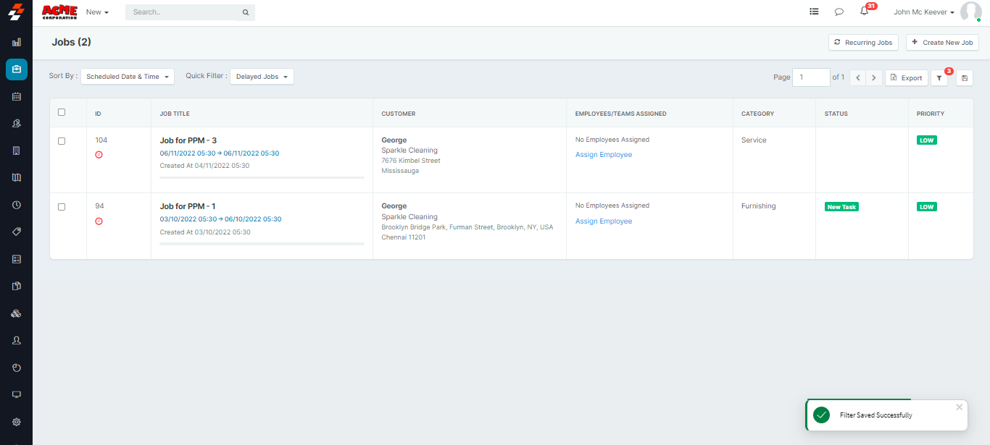
Task: Click the list view icon in top bar
Action: pos(814,12)
